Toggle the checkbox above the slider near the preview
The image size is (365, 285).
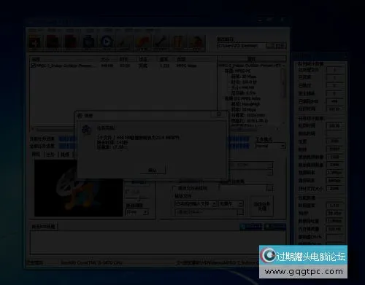pos(127,192)
